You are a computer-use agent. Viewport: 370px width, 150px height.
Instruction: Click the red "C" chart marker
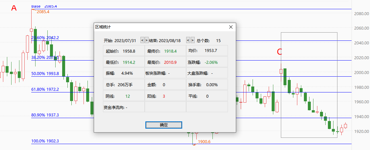coord(280,52)
